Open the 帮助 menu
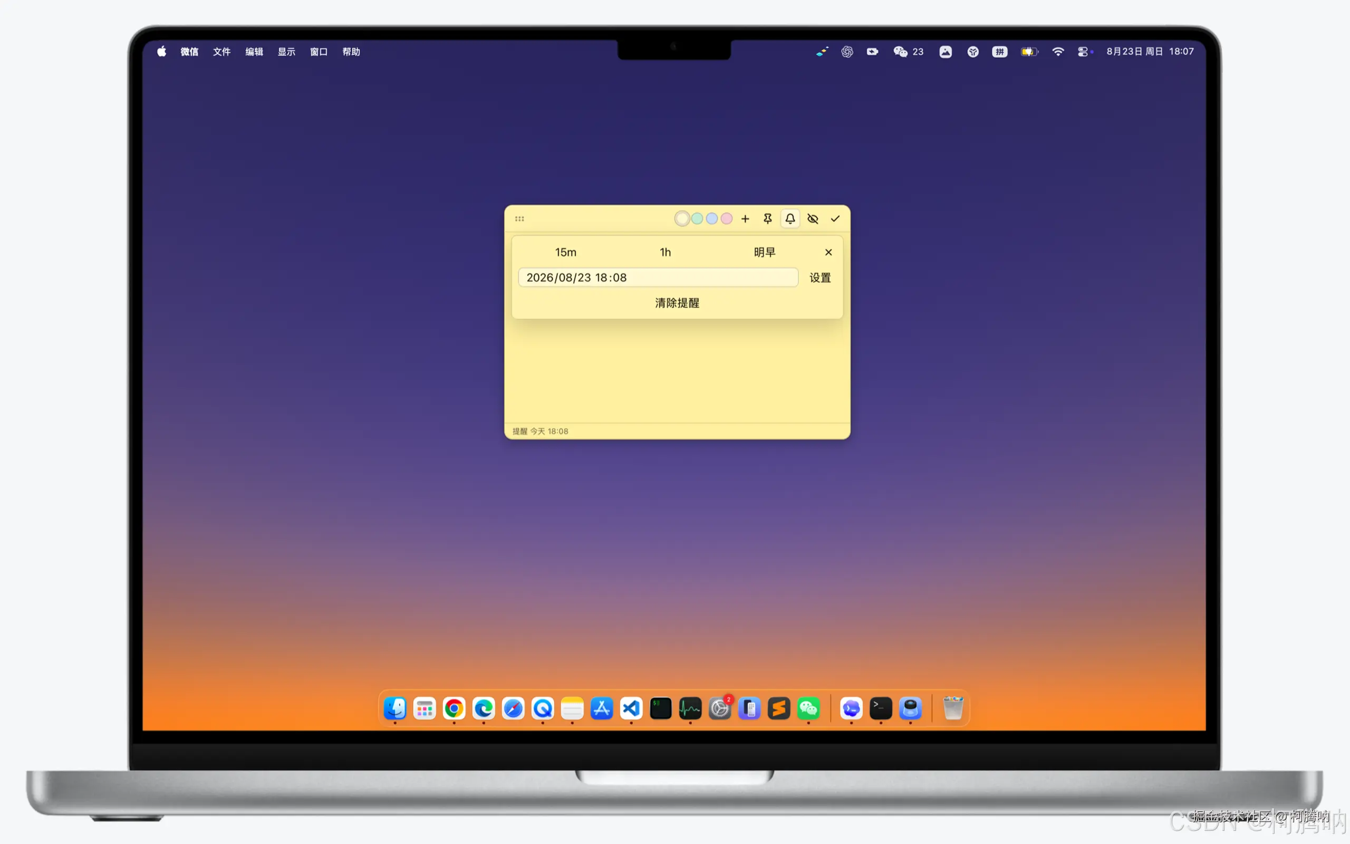1350x844 pixels. click(x=351, y=51)
